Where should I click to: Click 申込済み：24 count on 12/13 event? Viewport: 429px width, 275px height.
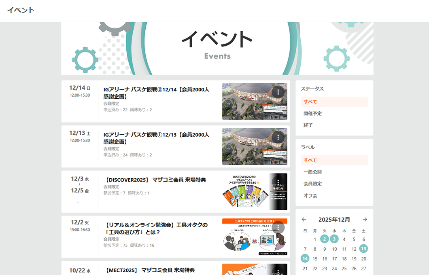[115, 155]
